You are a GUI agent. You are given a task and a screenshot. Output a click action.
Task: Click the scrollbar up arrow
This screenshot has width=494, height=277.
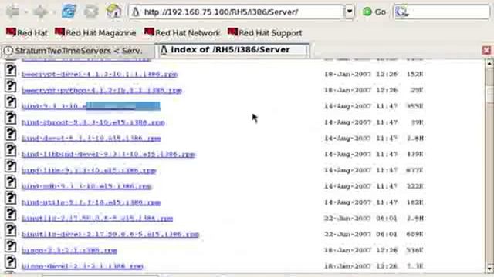click(489, 64)
